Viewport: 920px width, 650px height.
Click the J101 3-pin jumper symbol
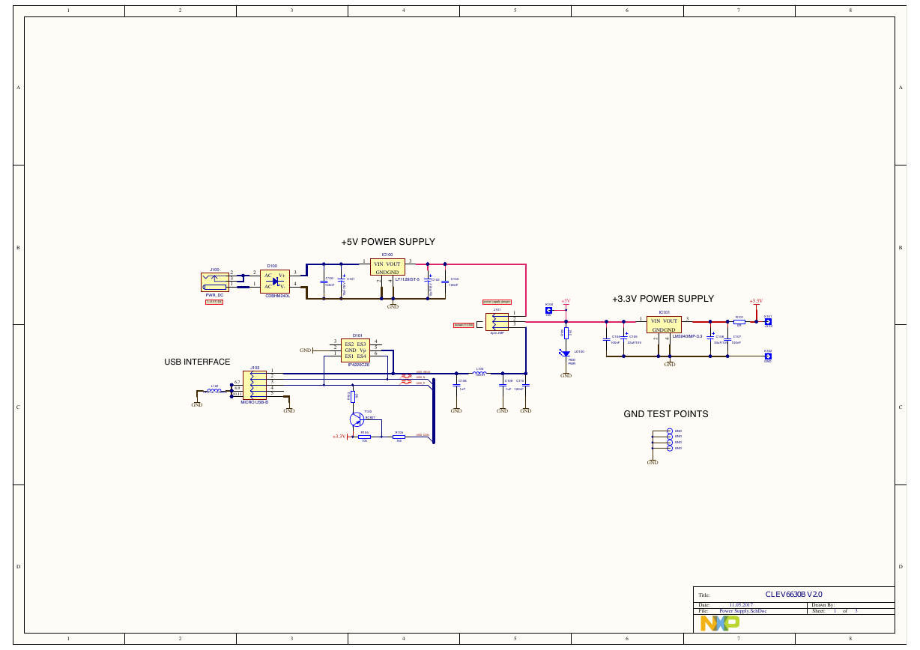[x=497, y=322]
